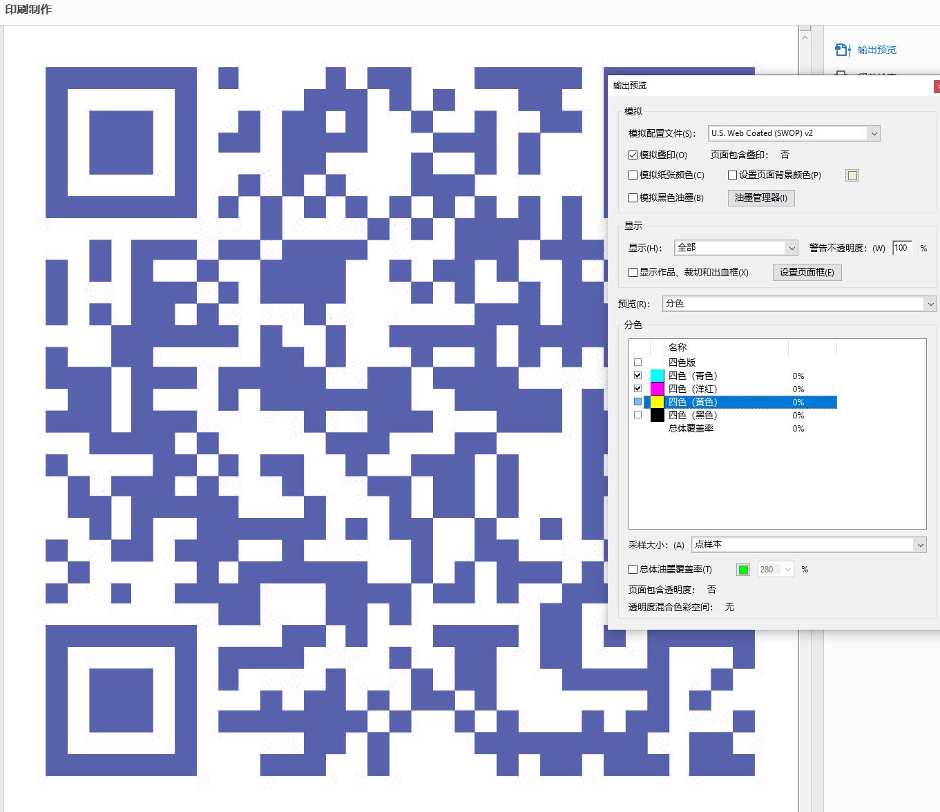
Task: Uncheck the 四色 (洋红) plate checkbox
Action: [x=637, y=389]
